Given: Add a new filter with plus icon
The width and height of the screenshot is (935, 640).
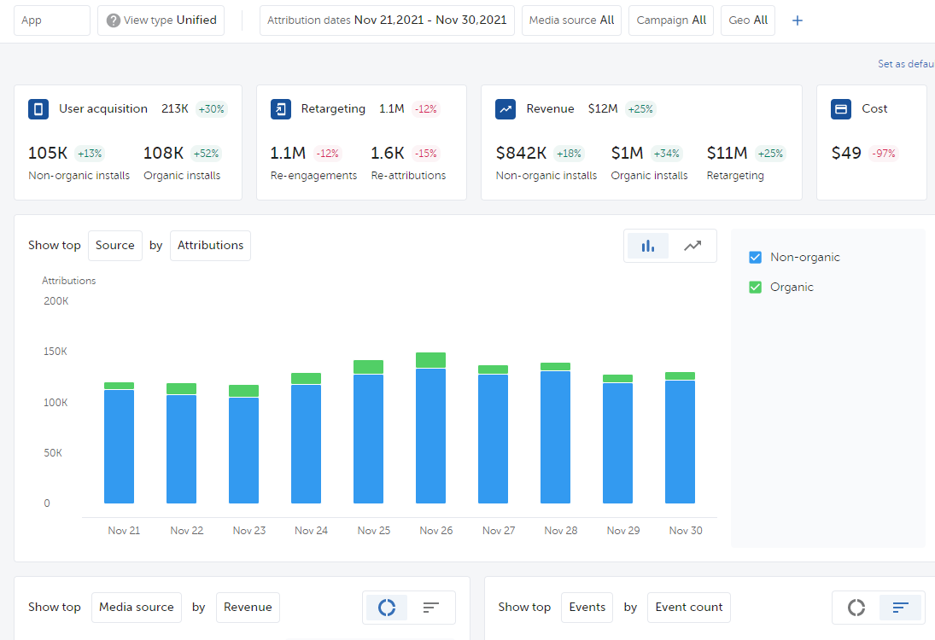Looking at the screenshot, I should point(798,20).
